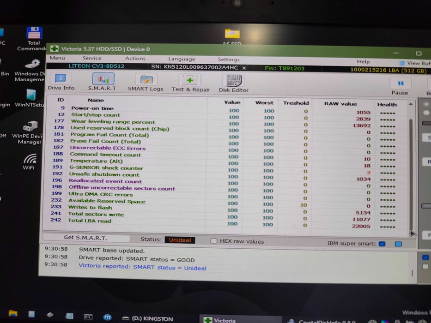Viewport: 431px width, 323px height.
Task: Select G-SENSOR shock counter row
Action: tap(226, 169)
